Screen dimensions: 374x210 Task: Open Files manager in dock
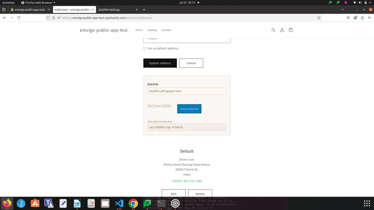click(105, 203)
